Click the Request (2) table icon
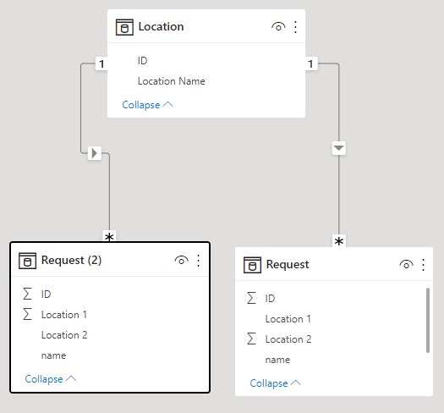This screenshot has width=444, height=413. click(27, 261)
